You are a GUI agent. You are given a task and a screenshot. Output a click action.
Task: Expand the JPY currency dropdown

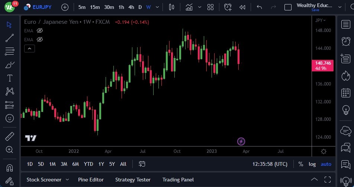320,20
